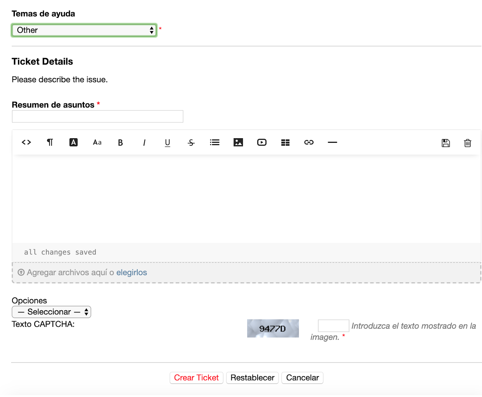Apply underline formatting
Image resolution: width=482 pixels, height=397 pixels.
point(167,142)
